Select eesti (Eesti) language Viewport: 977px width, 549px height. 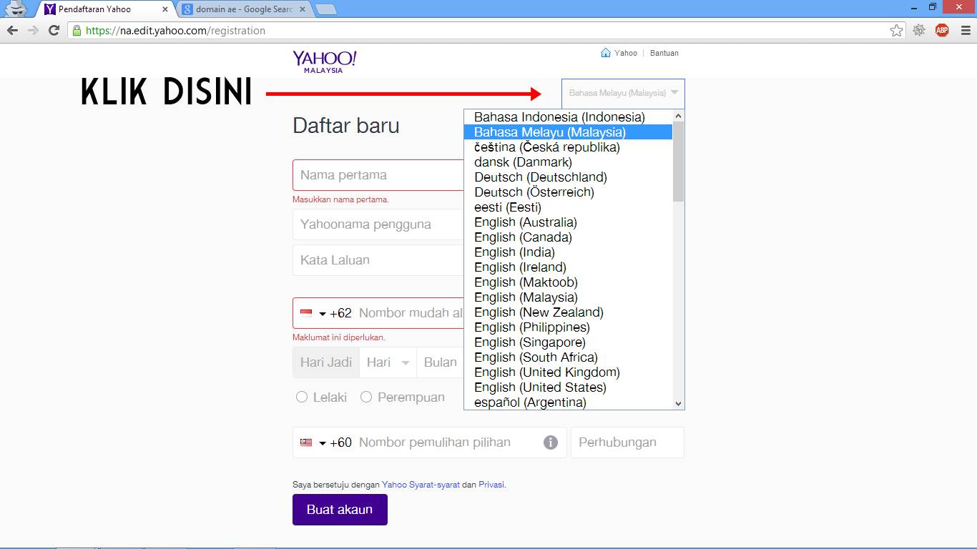(569, 207)
